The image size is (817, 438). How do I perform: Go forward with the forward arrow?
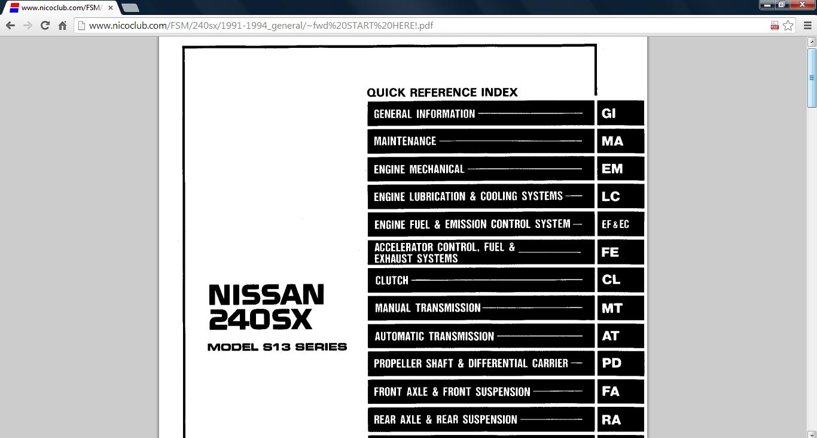(28, 25)
